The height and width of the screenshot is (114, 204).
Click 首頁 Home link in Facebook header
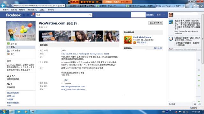click(x=158, y=15)
